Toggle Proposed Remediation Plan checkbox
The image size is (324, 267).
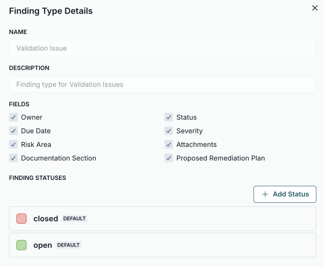[x=168, y=158]
